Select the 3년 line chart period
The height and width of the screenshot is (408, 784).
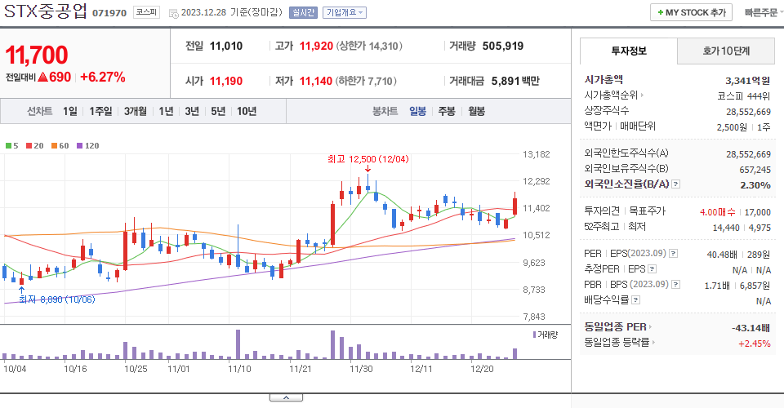click(192, 111)
